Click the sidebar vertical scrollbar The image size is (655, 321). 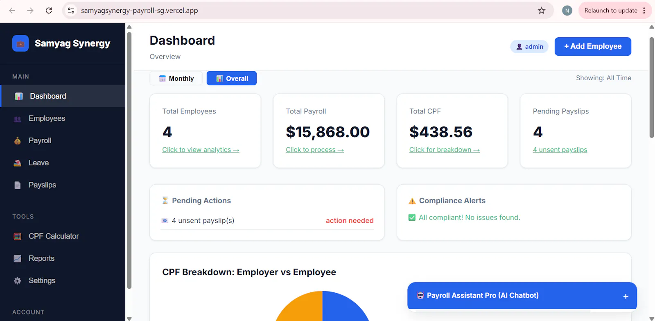point(129,160)
